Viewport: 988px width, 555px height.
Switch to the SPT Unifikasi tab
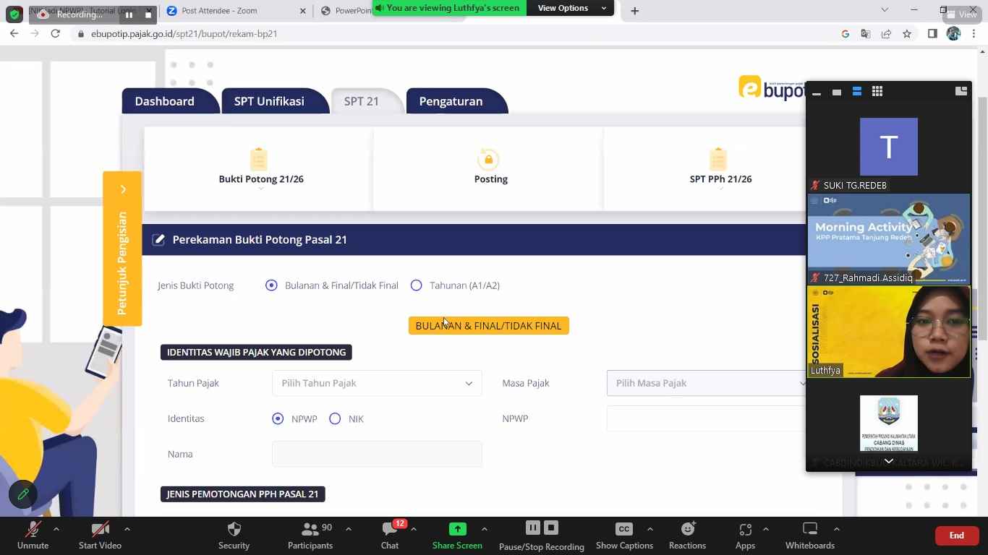269,102
